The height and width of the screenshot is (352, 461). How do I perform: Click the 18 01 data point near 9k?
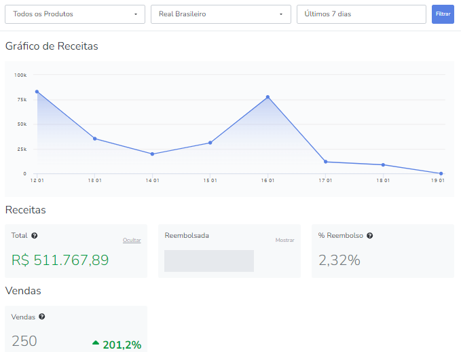[x=383, y=165]
